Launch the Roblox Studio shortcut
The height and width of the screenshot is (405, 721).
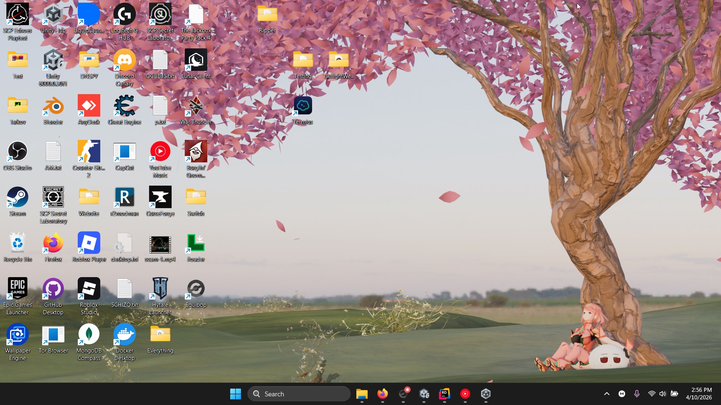[x=89, y=296]
